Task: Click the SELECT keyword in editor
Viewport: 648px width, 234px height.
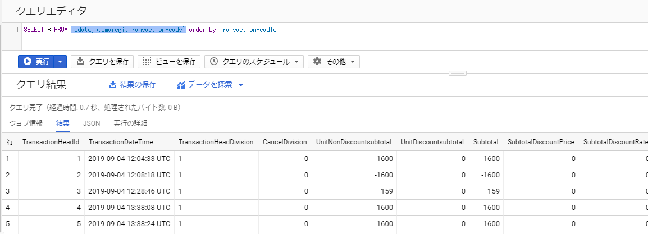Action: pyautogui.click(x=34, y=30)
